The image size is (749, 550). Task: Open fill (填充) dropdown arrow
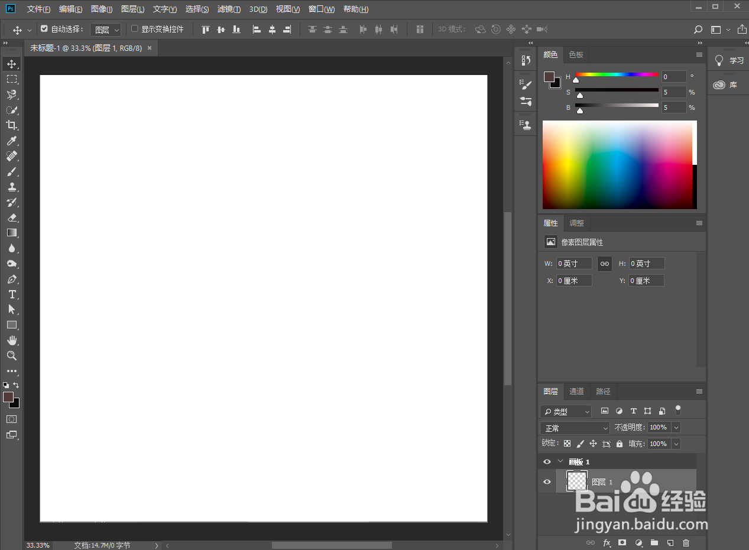676,444
